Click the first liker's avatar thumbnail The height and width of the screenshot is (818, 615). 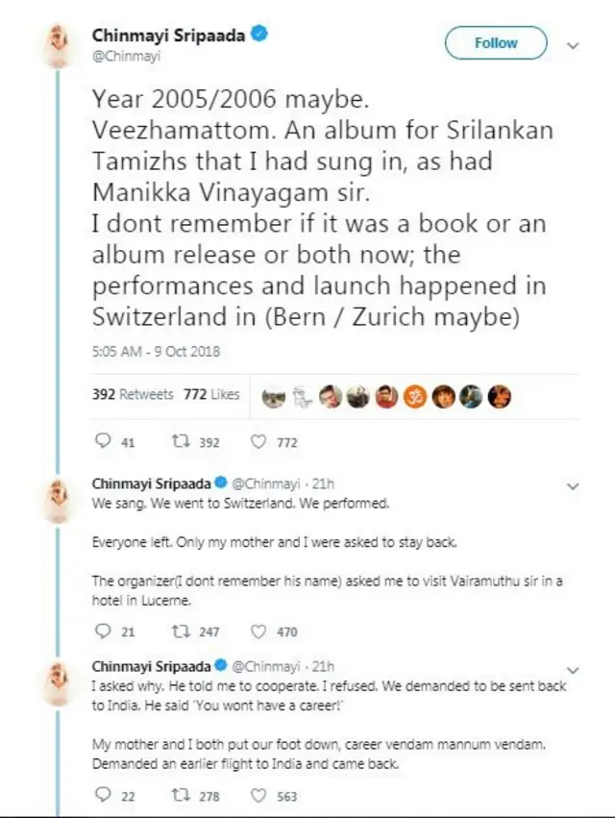(275, 394)
